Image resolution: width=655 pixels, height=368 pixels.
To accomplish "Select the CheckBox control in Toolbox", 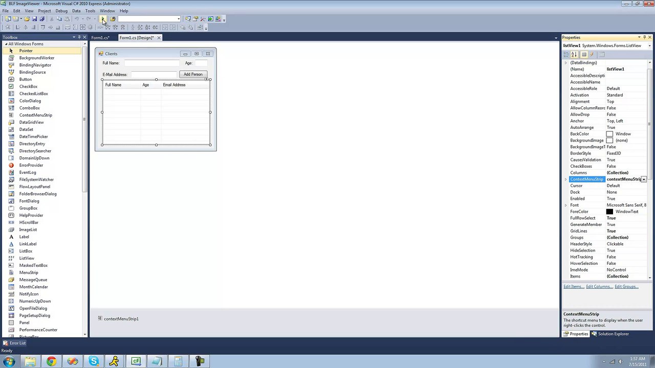I will (x=28, y=86).
